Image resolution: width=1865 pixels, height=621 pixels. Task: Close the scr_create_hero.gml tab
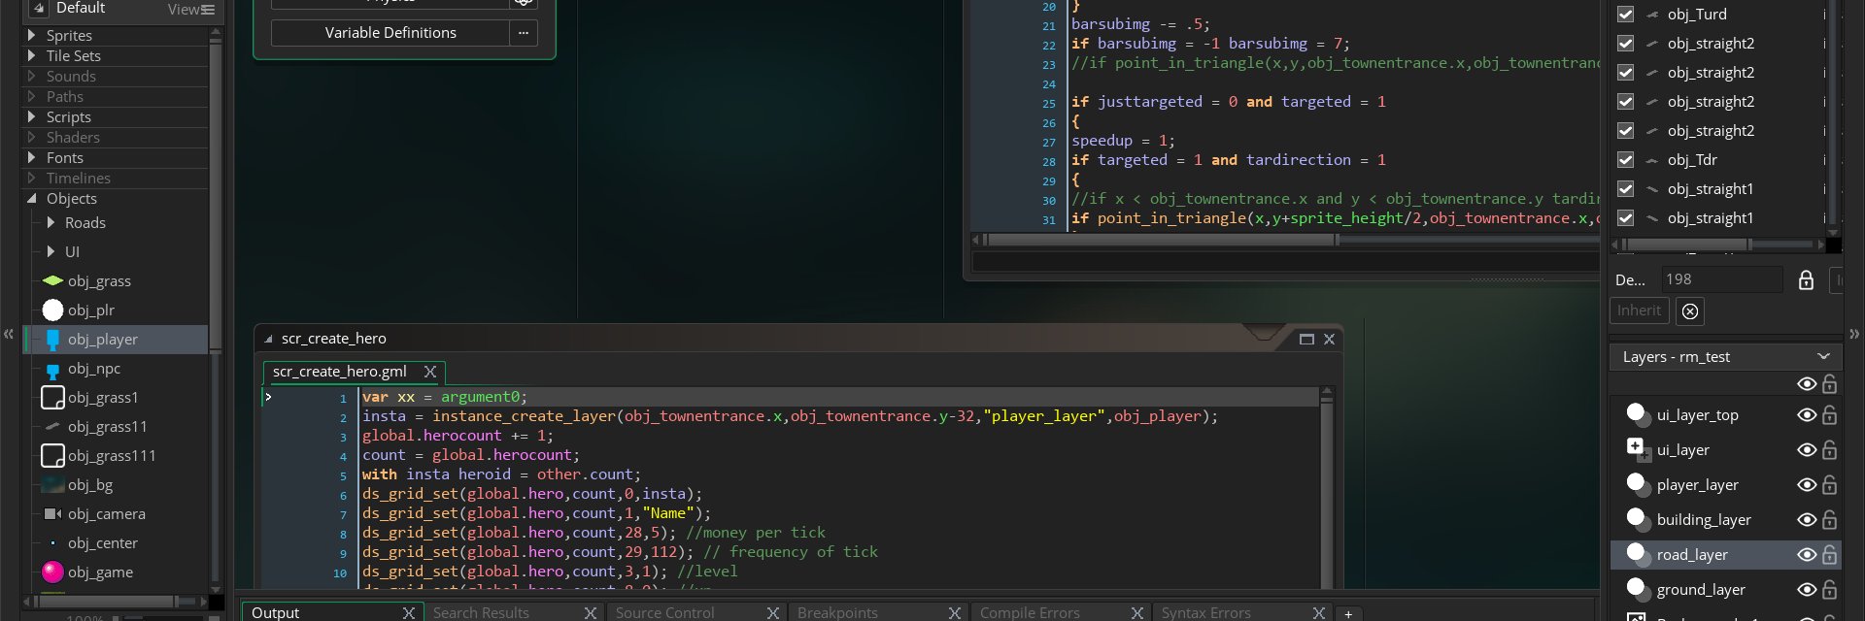[x=429, y=372]
